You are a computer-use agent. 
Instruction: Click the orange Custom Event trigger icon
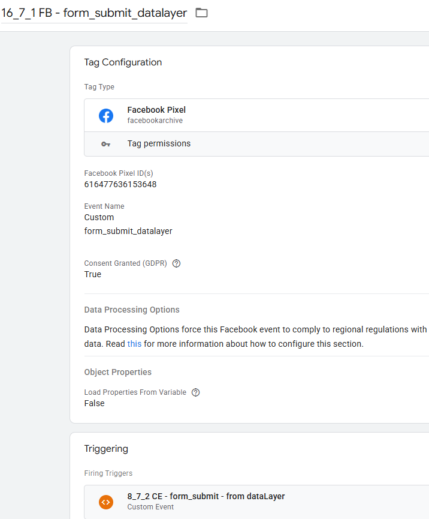(x=106, y=502)
